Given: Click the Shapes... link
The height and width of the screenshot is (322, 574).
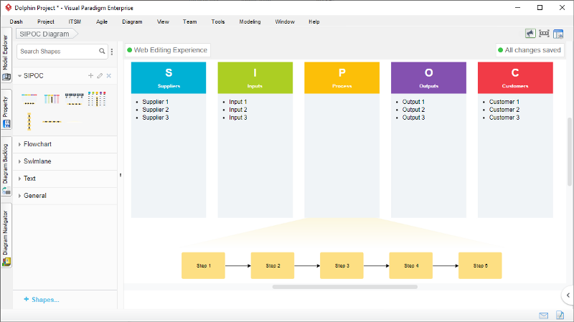Looking at the screenshot, I should point(42,300).
